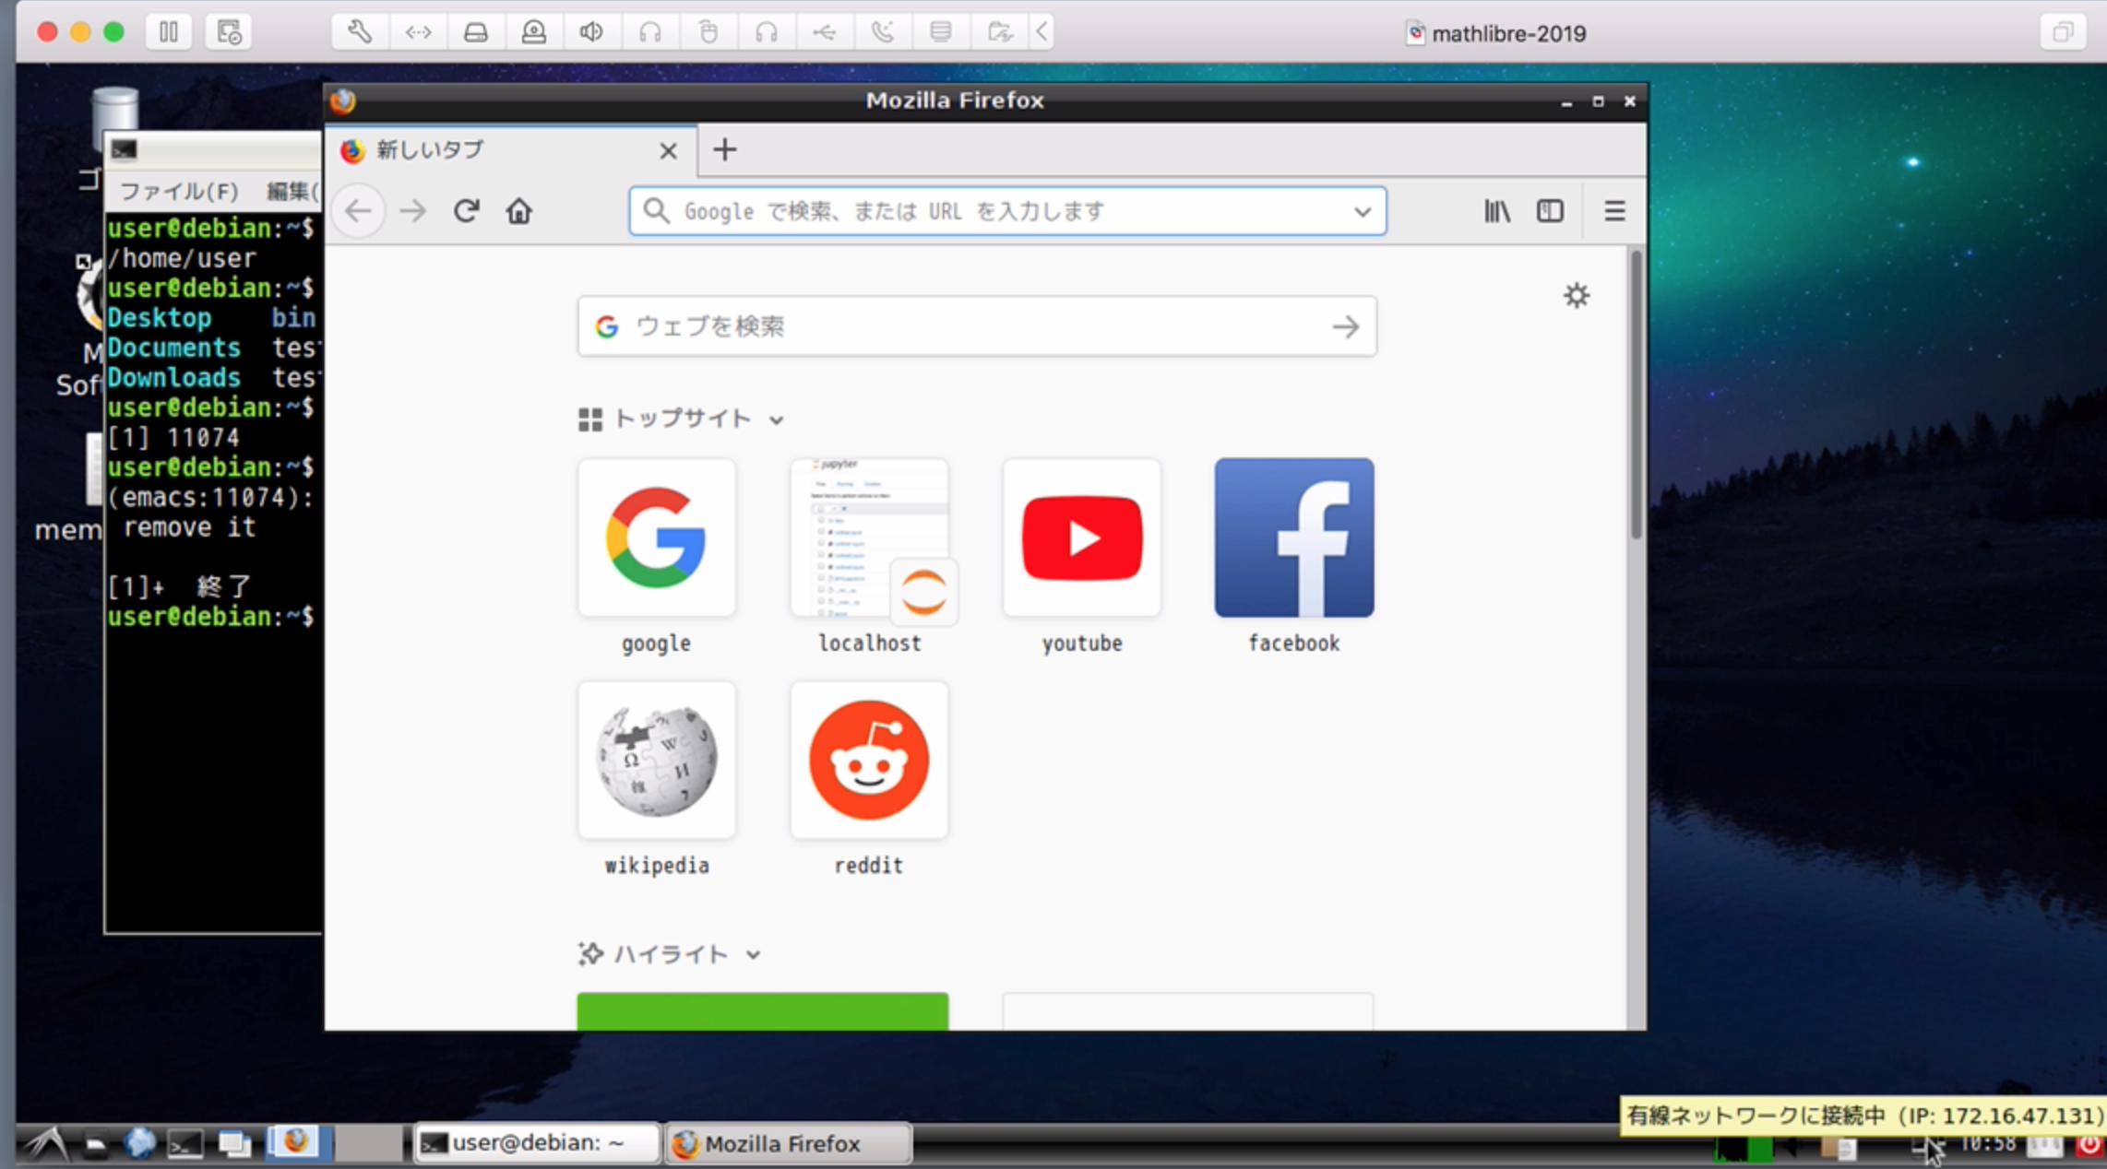2107x1169 pixels.
Task: Reload the current Firefox page
Action: coord(467,211)
